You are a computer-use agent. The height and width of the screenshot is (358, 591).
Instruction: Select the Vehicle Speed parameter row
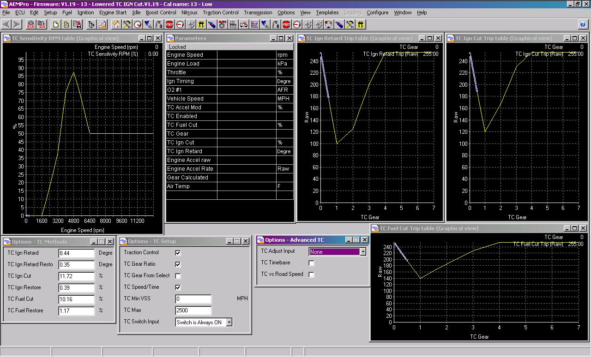point(230,99)
